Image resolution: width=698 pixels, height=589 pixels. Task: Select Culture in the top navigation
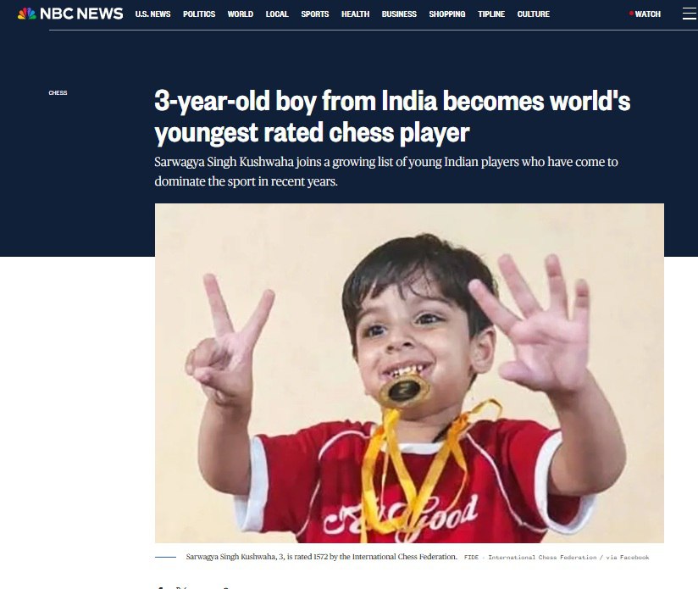[534, 14]
